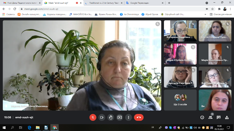This screenshot has height=131, width=234.
Task: Select your own 'Ви' video tile
Action: [215, 100]
